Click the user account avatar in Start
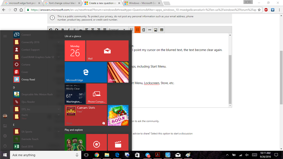This screenshot has height=159, width=283. coord(5,116)
